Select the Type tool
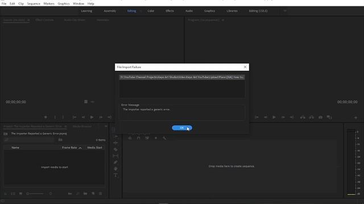The width and height of the screenshot is (364, 204). pos(115,175)
